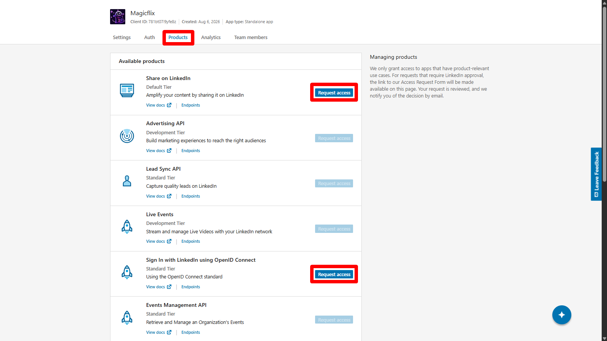Open the Analytics tab
The image size is (607, 341).
211,38
